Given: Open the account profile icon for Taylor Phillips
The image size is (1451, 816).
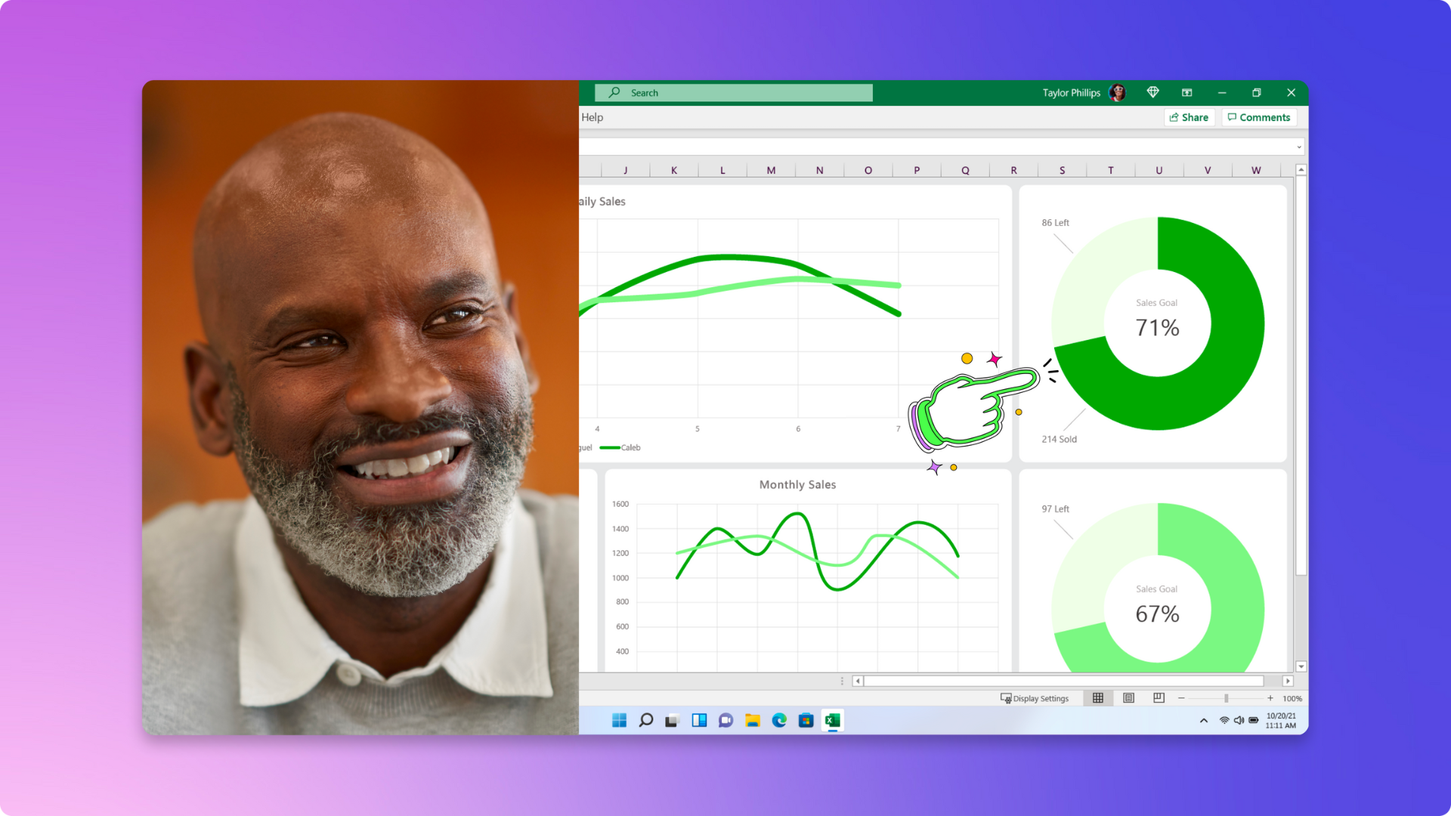Looking at the screenshot, I should click(1117, 93).
